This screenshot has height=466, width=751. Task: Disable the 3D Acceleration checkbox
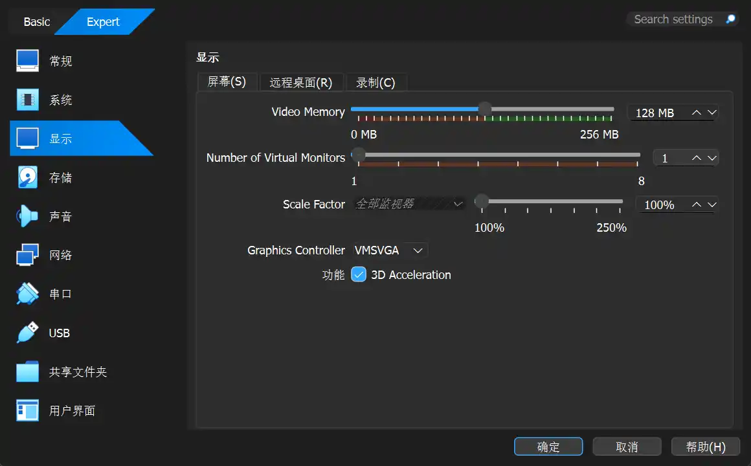(x=359, y=274)
